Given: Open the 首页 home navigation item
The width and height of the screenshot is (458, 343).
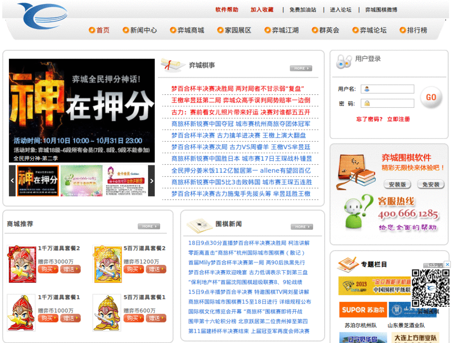Looking at the screenshot, I should [99, 30].
